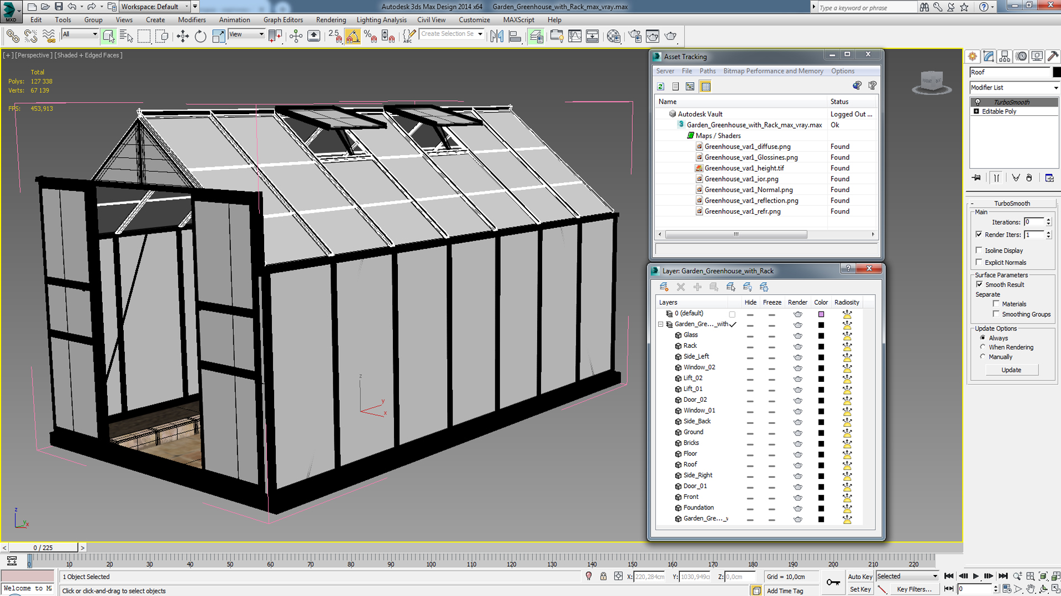Open the MAXScript menu

[x=518, y=20]
